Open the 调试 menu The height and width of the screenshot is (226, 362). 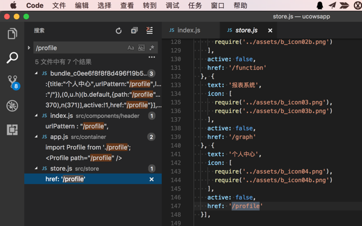(172, 5)
